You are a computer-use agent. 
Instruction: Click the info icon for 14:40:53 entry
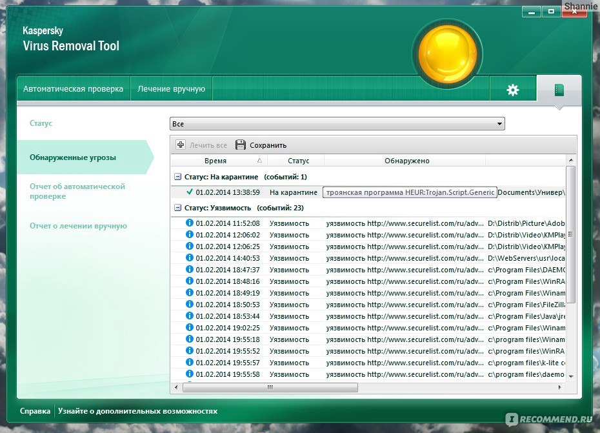(x=190, y=257)
